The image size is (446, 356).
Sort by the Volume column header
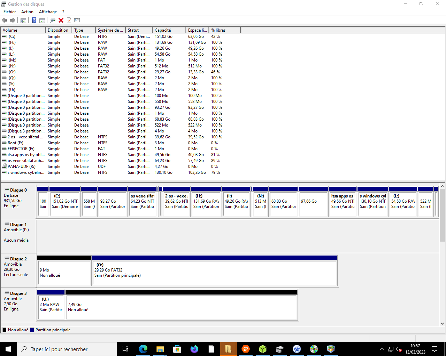point(23,30)
